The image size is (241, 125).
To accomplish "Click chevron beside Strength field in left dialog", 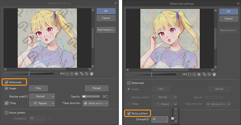I will pos(49,119).
